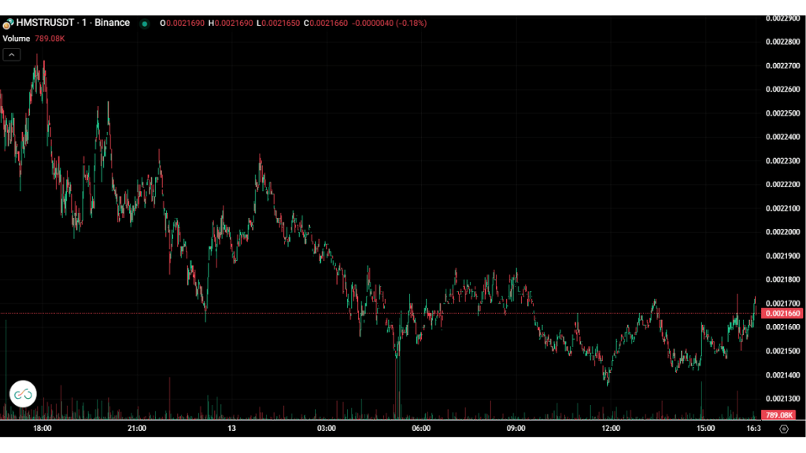Click the -0.18% change value in header
This screenshot has height=453, width=806.
(x=412, y=24)
